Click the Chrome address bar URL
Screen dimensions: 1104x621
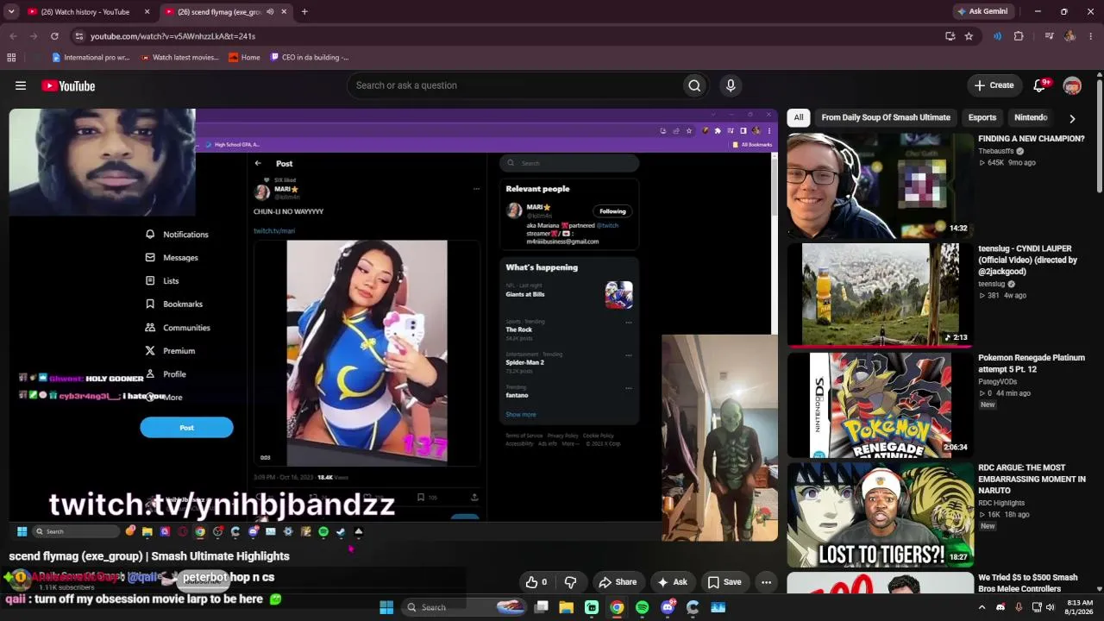172,36
